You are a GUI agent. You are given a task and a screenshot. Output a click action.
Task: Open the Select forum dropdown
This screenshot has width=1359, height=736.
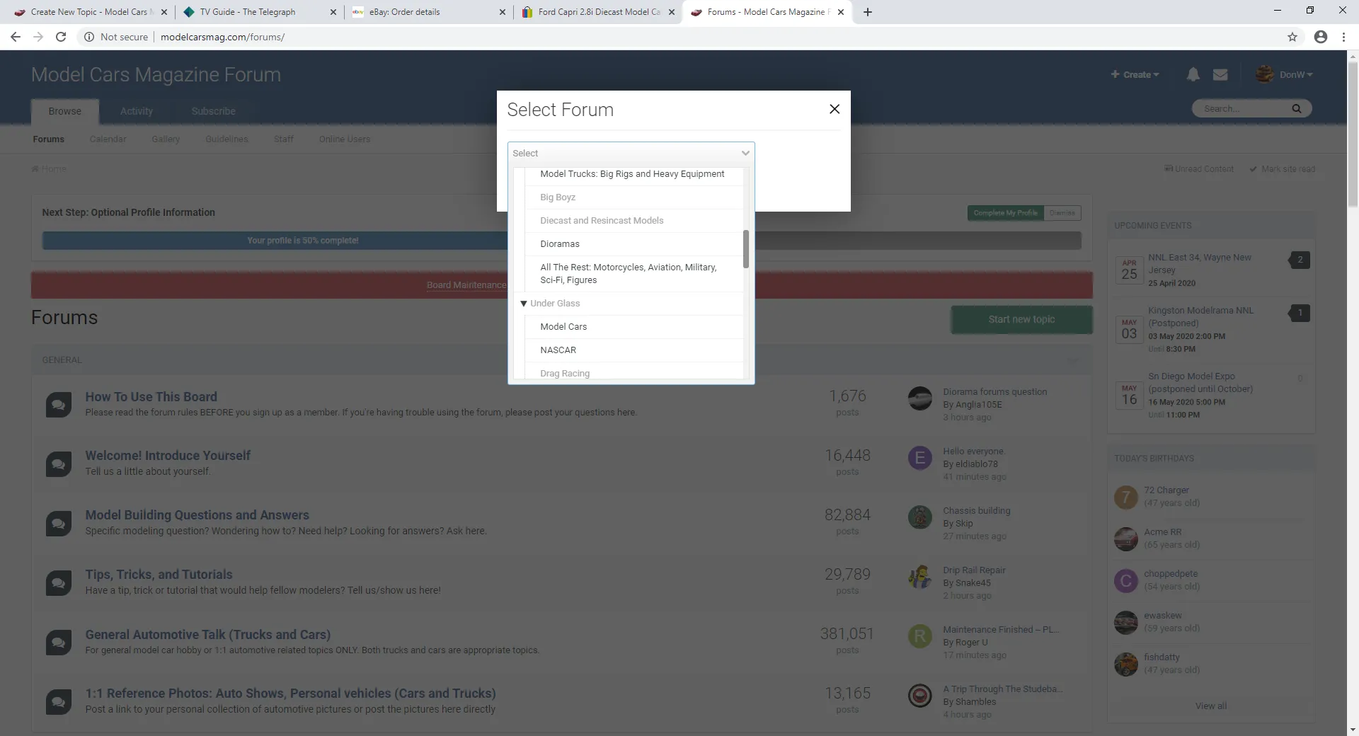click(631, 153)
